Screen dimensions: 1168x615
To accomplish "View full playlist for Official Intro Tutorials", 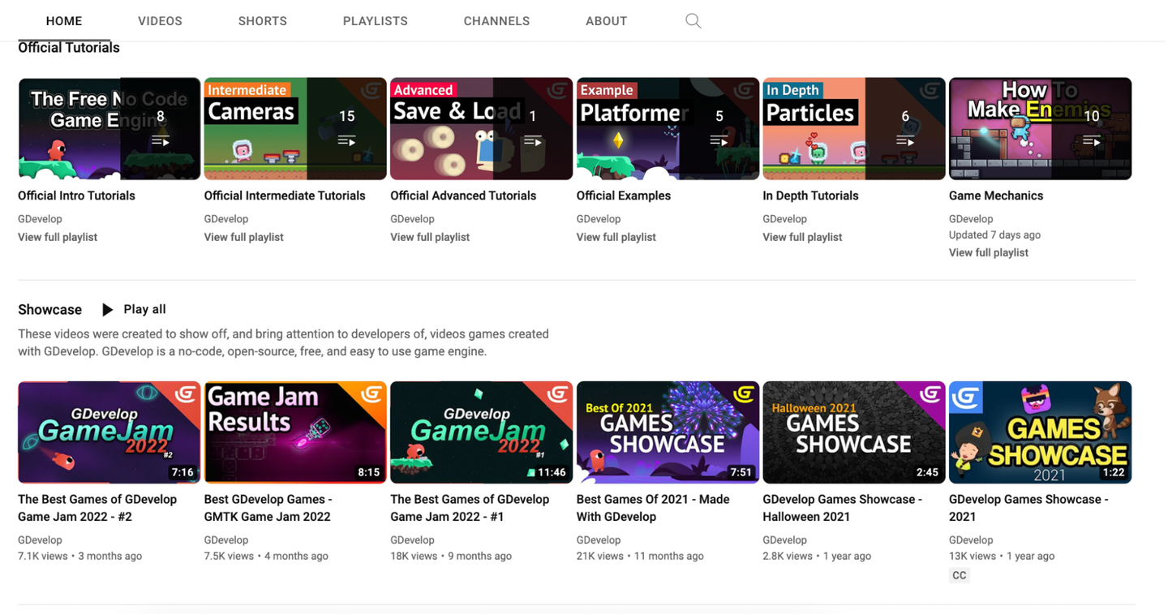I will pyautogui.click(x=58, y=237).
